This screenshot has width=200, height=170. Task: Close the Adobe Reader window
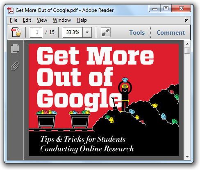point(181,9)
